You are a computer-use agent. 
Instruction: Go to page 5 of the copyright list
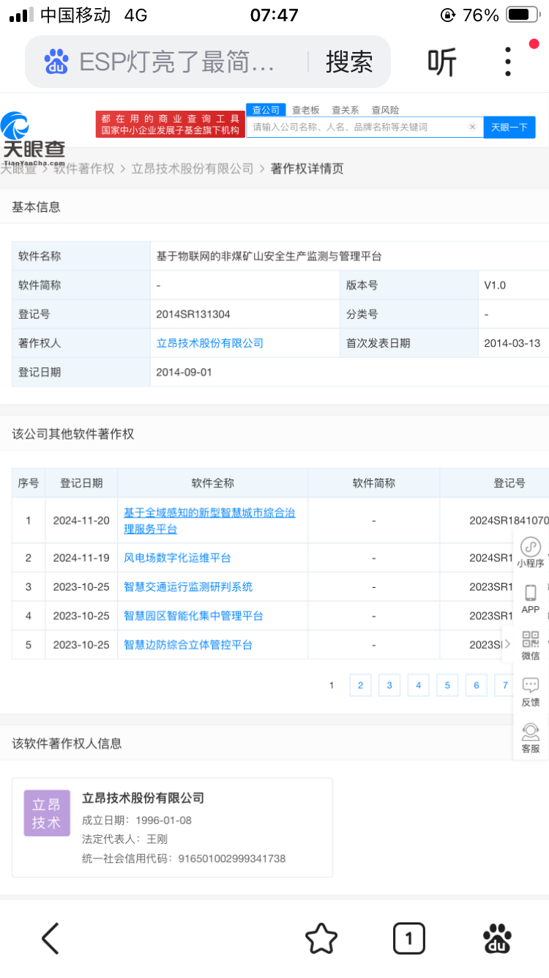(447, 685)
